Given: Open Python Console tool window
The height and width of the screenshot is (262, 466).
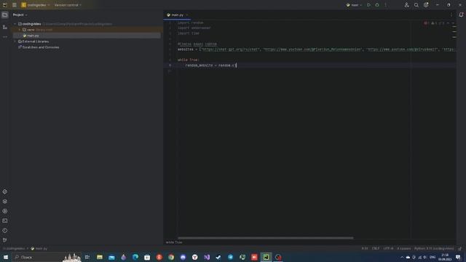Looking at the screenshot, I should coord(5,211).
